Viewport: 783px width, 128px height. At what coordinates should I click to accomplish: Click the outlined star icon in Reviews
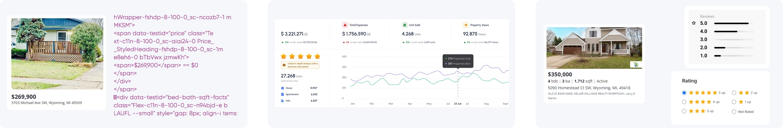pyautogui.click(x=694, y=23)
